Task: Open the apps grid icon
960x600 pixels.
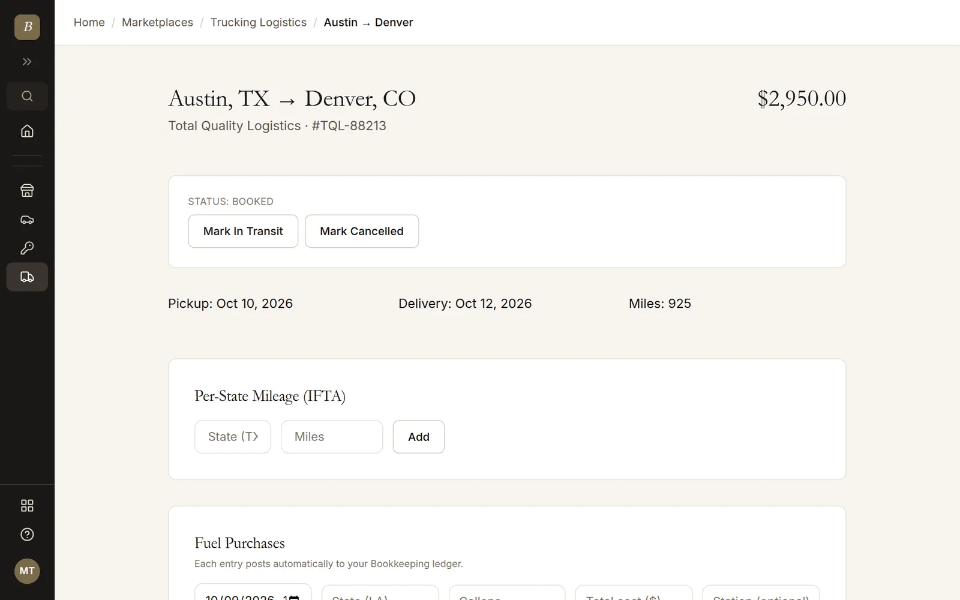Action: click(x=27, y=506)
